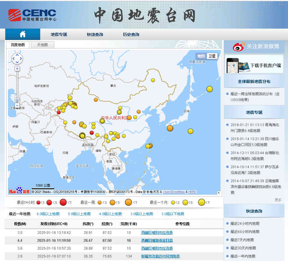Viewport: 288px width, 261px height.
Task: Click the home icon in the navigation bar
Action: [22, 34]
